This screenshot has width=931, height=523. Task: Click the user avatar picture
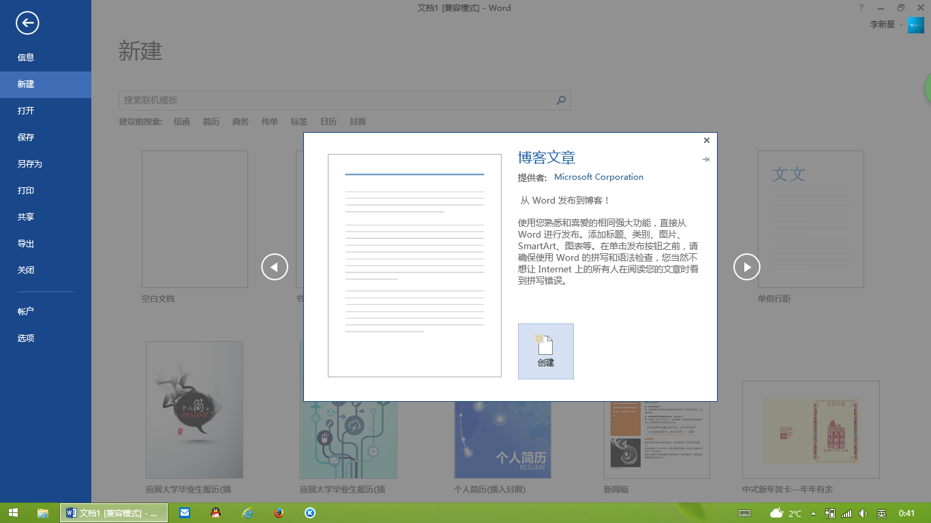[x=915, y=25]
